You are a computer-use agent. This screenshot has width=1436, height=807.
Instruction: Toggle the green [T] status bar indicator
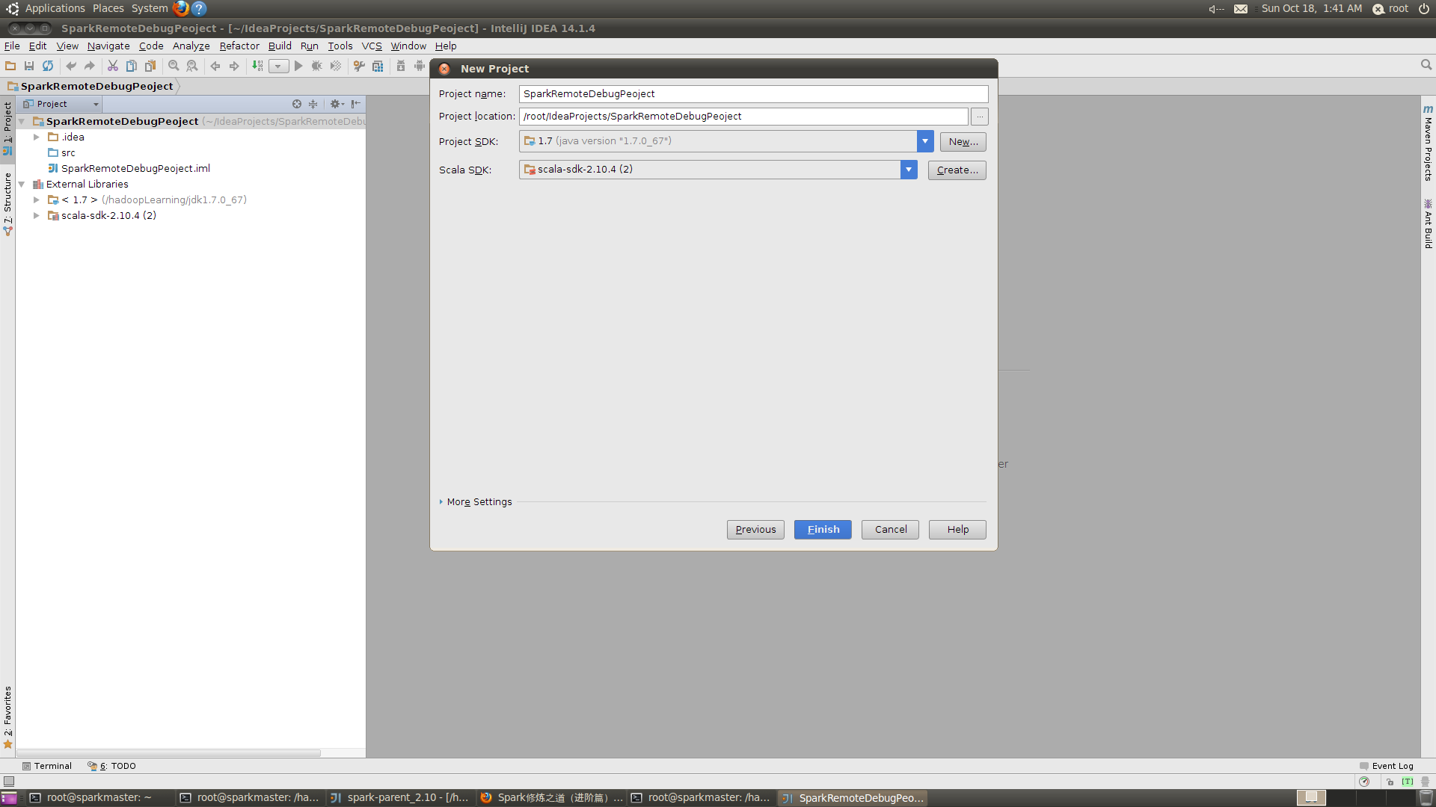click(x=1408, y=782)
